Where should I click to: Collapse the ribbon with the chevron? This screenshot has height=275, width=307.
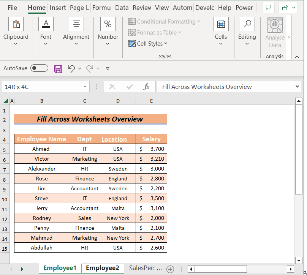297,57
